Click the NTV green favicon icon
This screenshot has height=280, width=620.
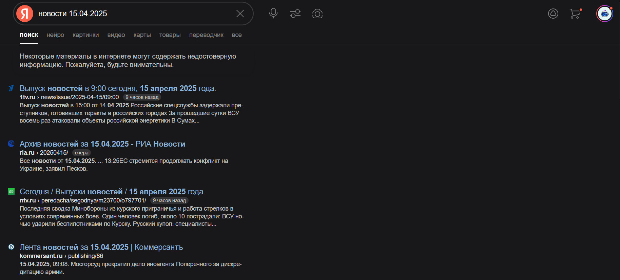tap(11, 191)
